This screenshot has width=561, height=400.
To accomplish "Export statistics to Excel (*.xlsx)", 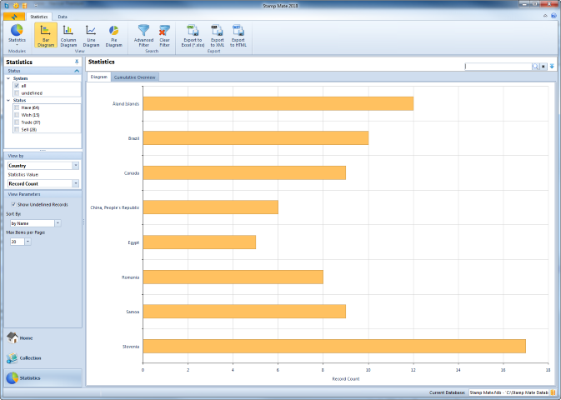I will [193, 35].
